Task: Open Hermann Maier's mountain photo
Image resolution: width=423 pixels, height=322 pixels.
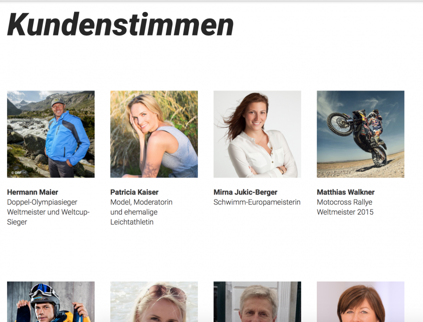Action: [51, 134]
